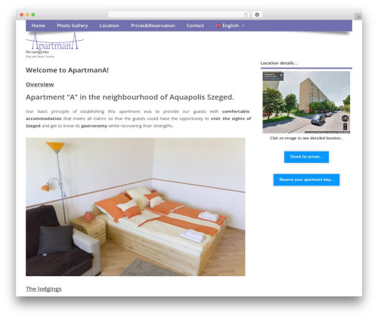
Task: Click the UK flag icon
Action: (x=218, y=26)
